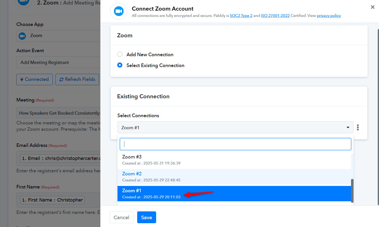Select Add New Connection radio button
379x227 pixels.
[x=120, y=54]
